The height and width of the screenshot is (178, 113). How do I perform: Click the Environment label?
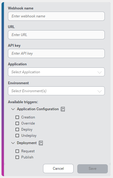click(x=18, y=83)
